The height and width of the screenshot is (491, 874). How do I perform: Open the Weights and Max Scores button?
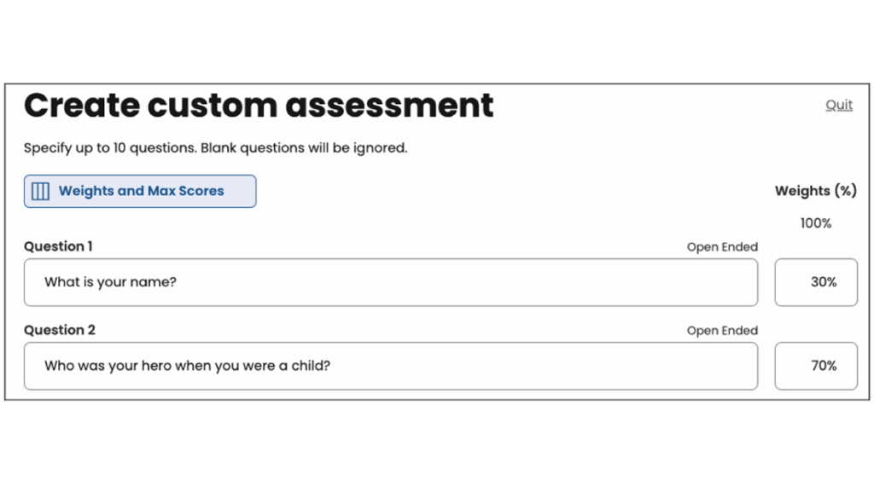140,192
